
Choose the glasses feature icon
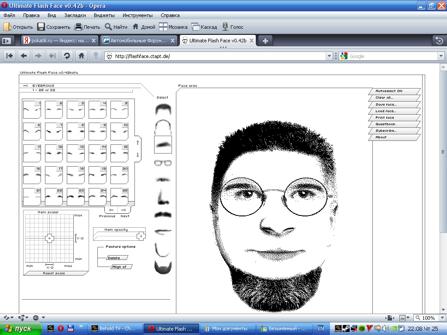pyautogui.click(x=163, y=163)
